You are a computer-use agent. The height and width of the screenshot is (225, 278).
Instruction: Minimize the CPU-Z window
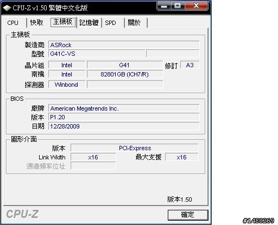(x=164, y=6)
